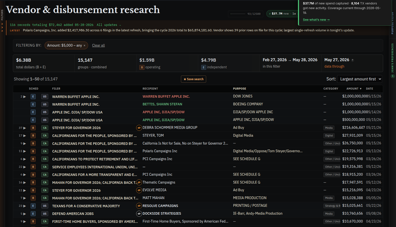Open the BETTIS, SHAWN STEFAN recipient link
Screen dimensions: 396x227
point(162,104)
